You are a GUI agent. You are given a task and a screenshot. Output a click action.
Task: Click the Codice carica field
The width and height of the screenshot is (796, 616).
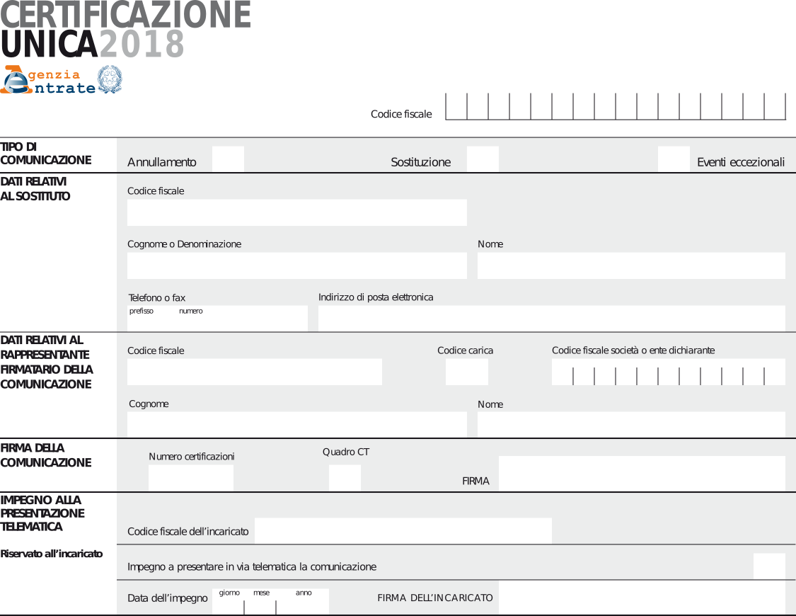pos(466,372)
